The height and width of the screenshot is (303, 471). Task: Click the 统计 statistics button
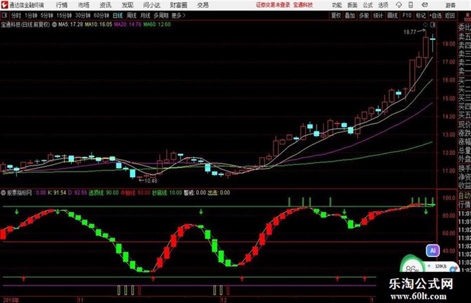tap(378, 15)
